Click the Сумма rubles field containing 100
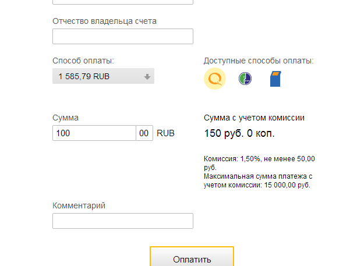The image size is (343, 266). pyautogui.click(x=94, y=133)
